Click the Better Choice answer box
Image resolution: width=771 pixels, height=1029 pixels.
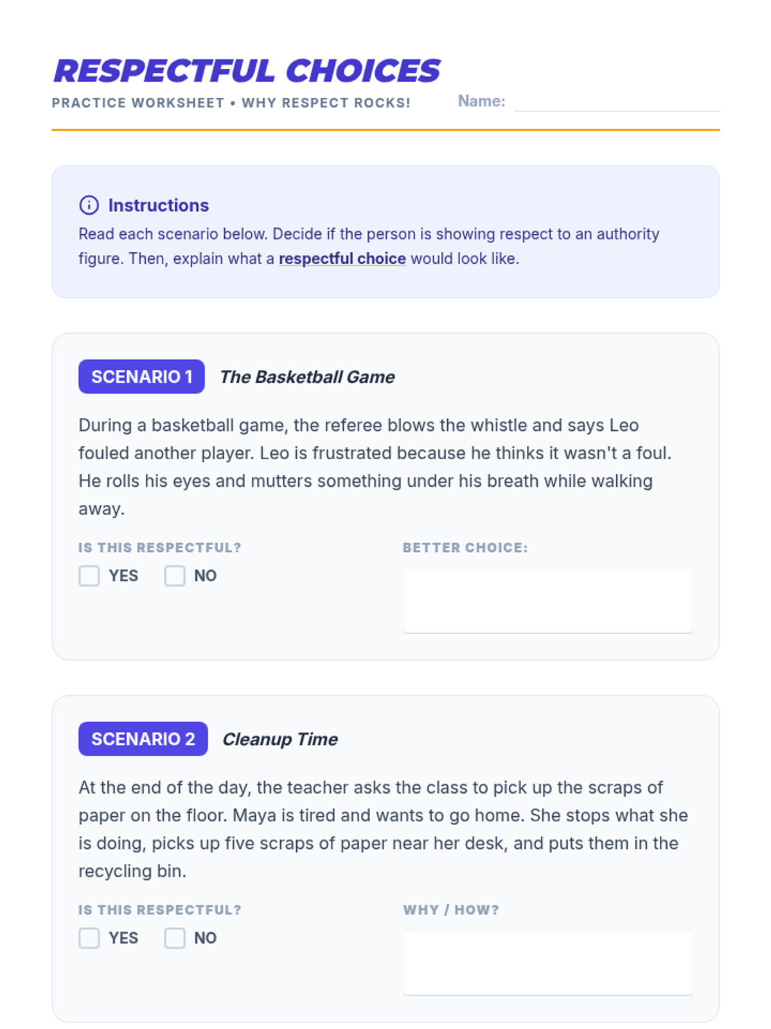tap(547, 599)
